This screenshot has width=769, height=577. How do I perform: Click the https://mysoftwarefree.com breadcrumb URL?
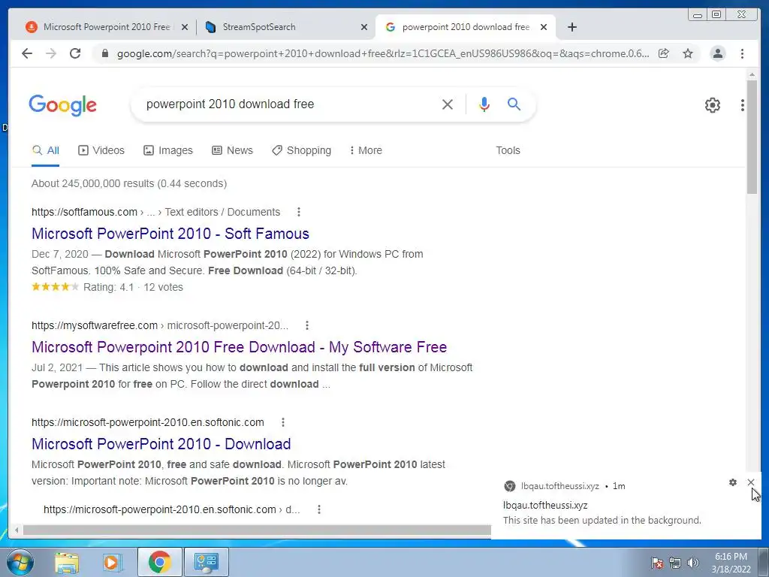(95, 325)
